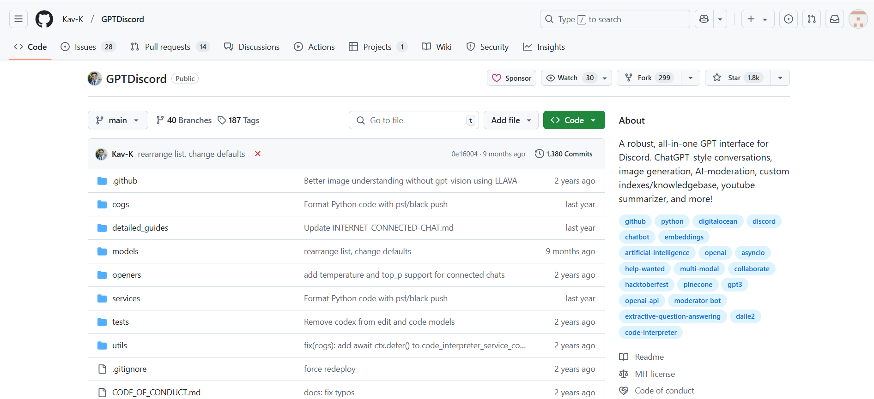Open the hamburger navigation menu

point(18,19)
